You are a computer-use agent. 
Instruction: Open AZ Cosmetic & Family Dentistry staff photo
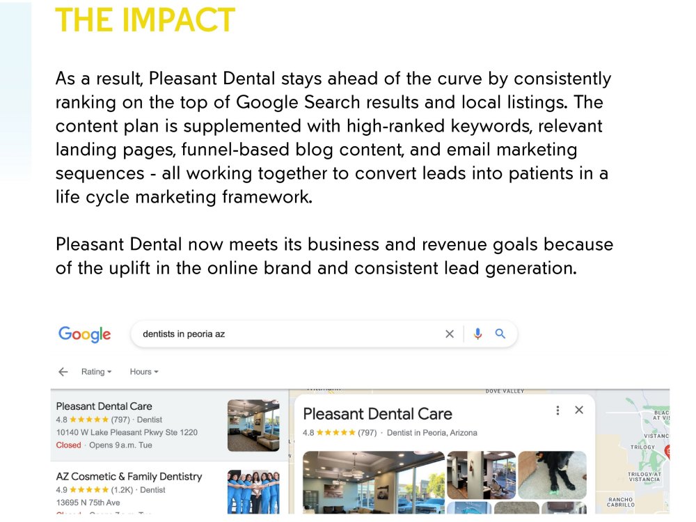point(253,492)
